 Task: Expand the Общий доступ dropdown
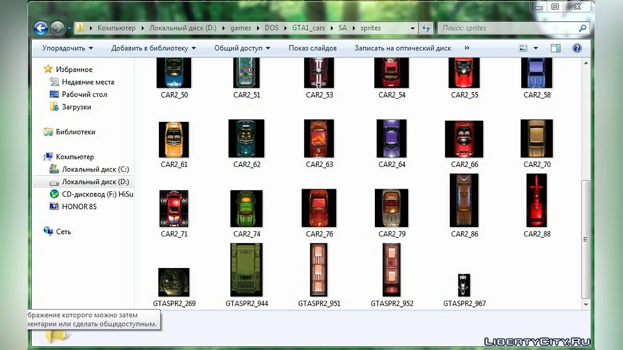[242, 48]
